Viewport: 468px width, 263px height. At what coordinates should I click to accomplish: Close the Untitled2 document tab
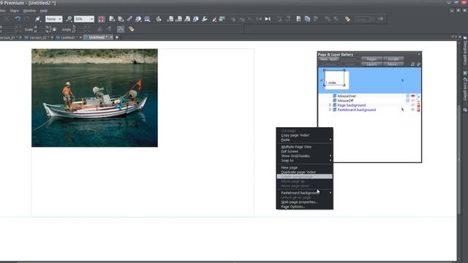pos(111,37)
